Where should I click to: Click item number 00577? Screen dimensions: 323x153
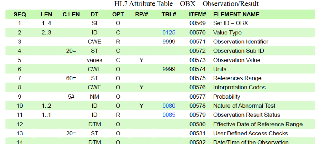click(197, 97)
